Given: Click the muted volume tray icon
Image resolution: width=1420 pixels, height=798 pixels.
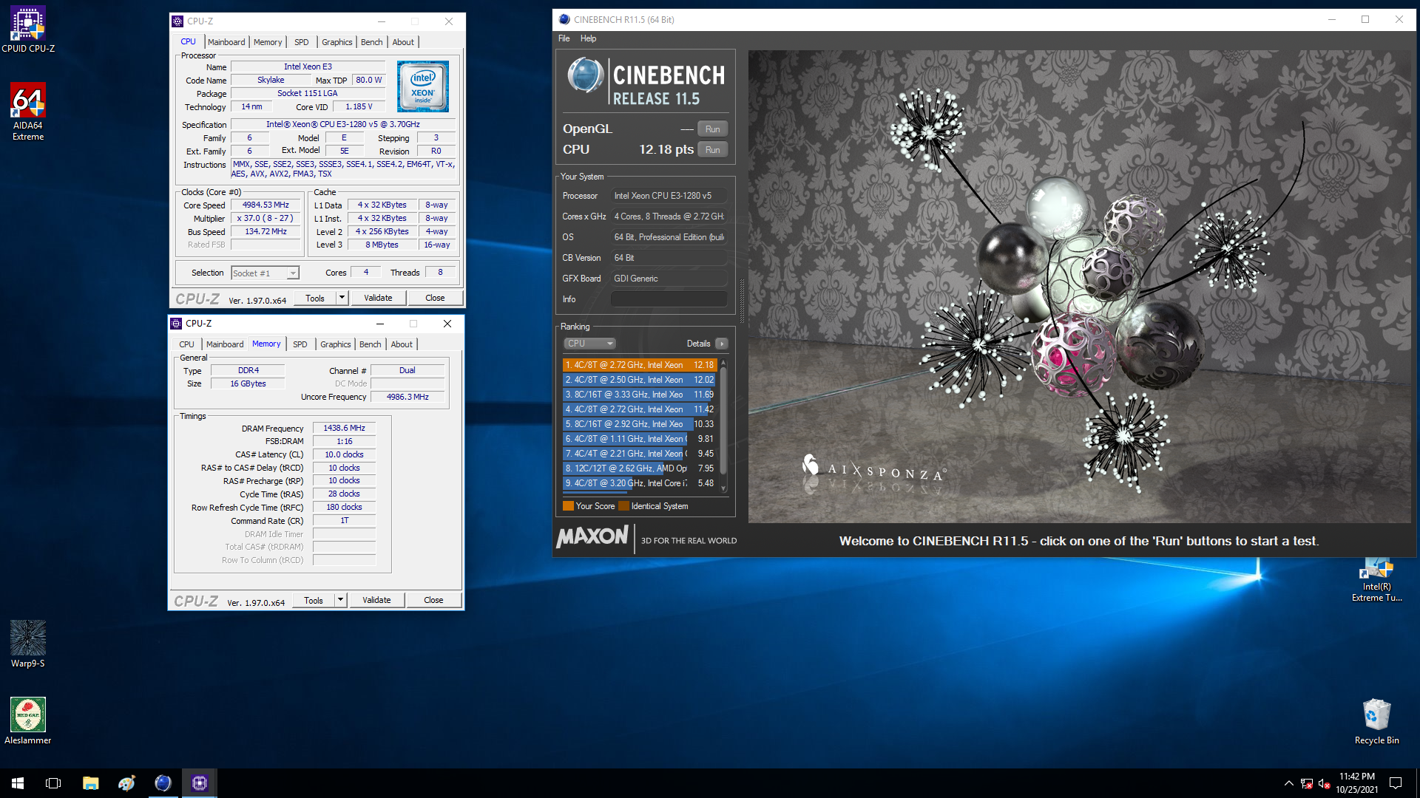Looking at the screenshot, I should [x=1324, y=783].
